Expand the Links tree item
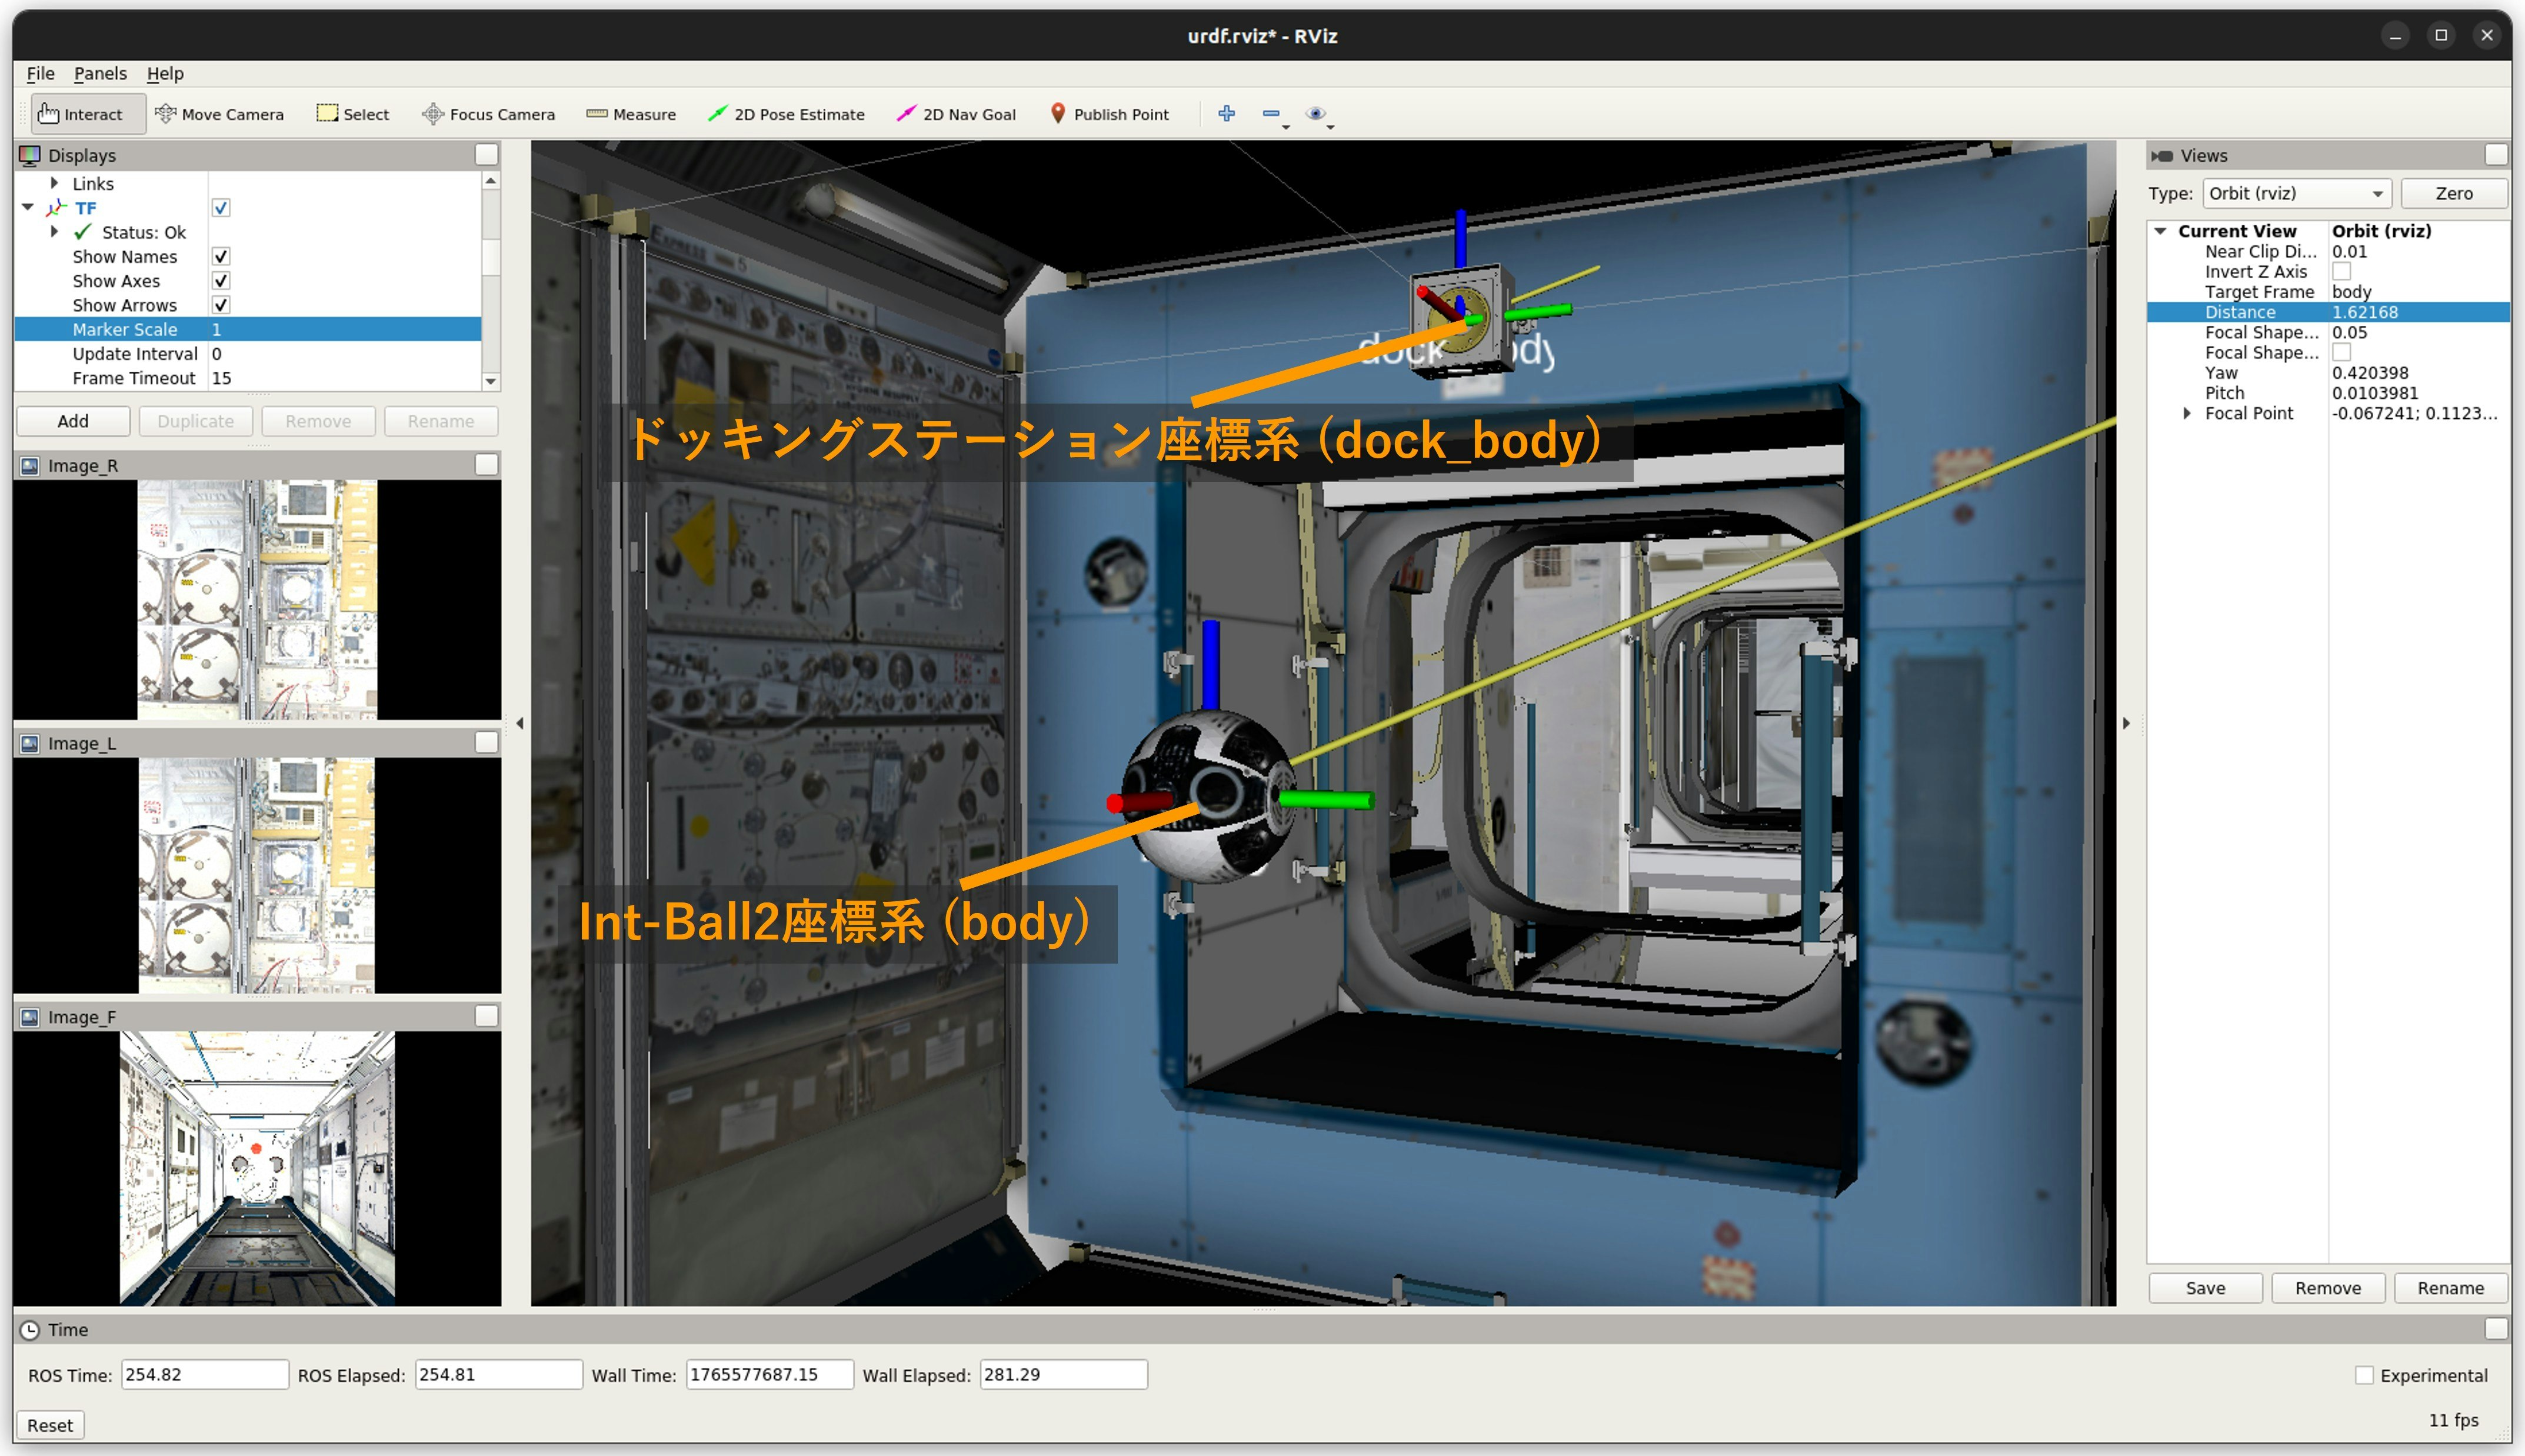The image size is (2525, 1456). tap(55, 183)
